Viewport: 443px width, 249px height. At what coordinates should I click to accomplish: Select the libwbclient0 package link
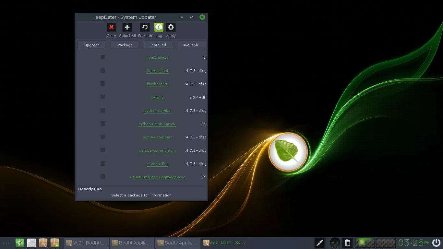point(158,84)
